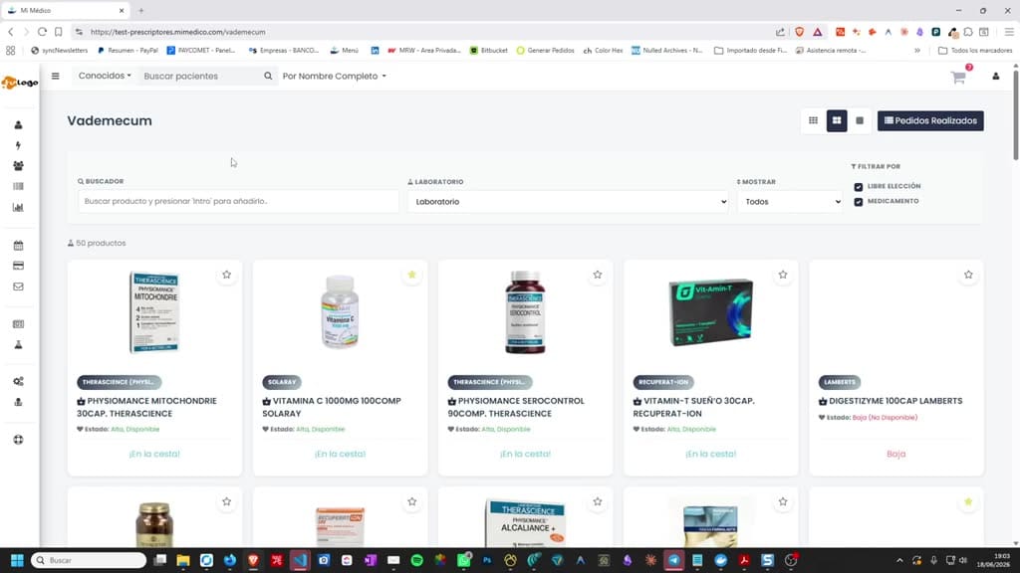Screen dimensions: 1020x573
Task: Click Pedidos Realizados button
Action: [x=930, y=120]
